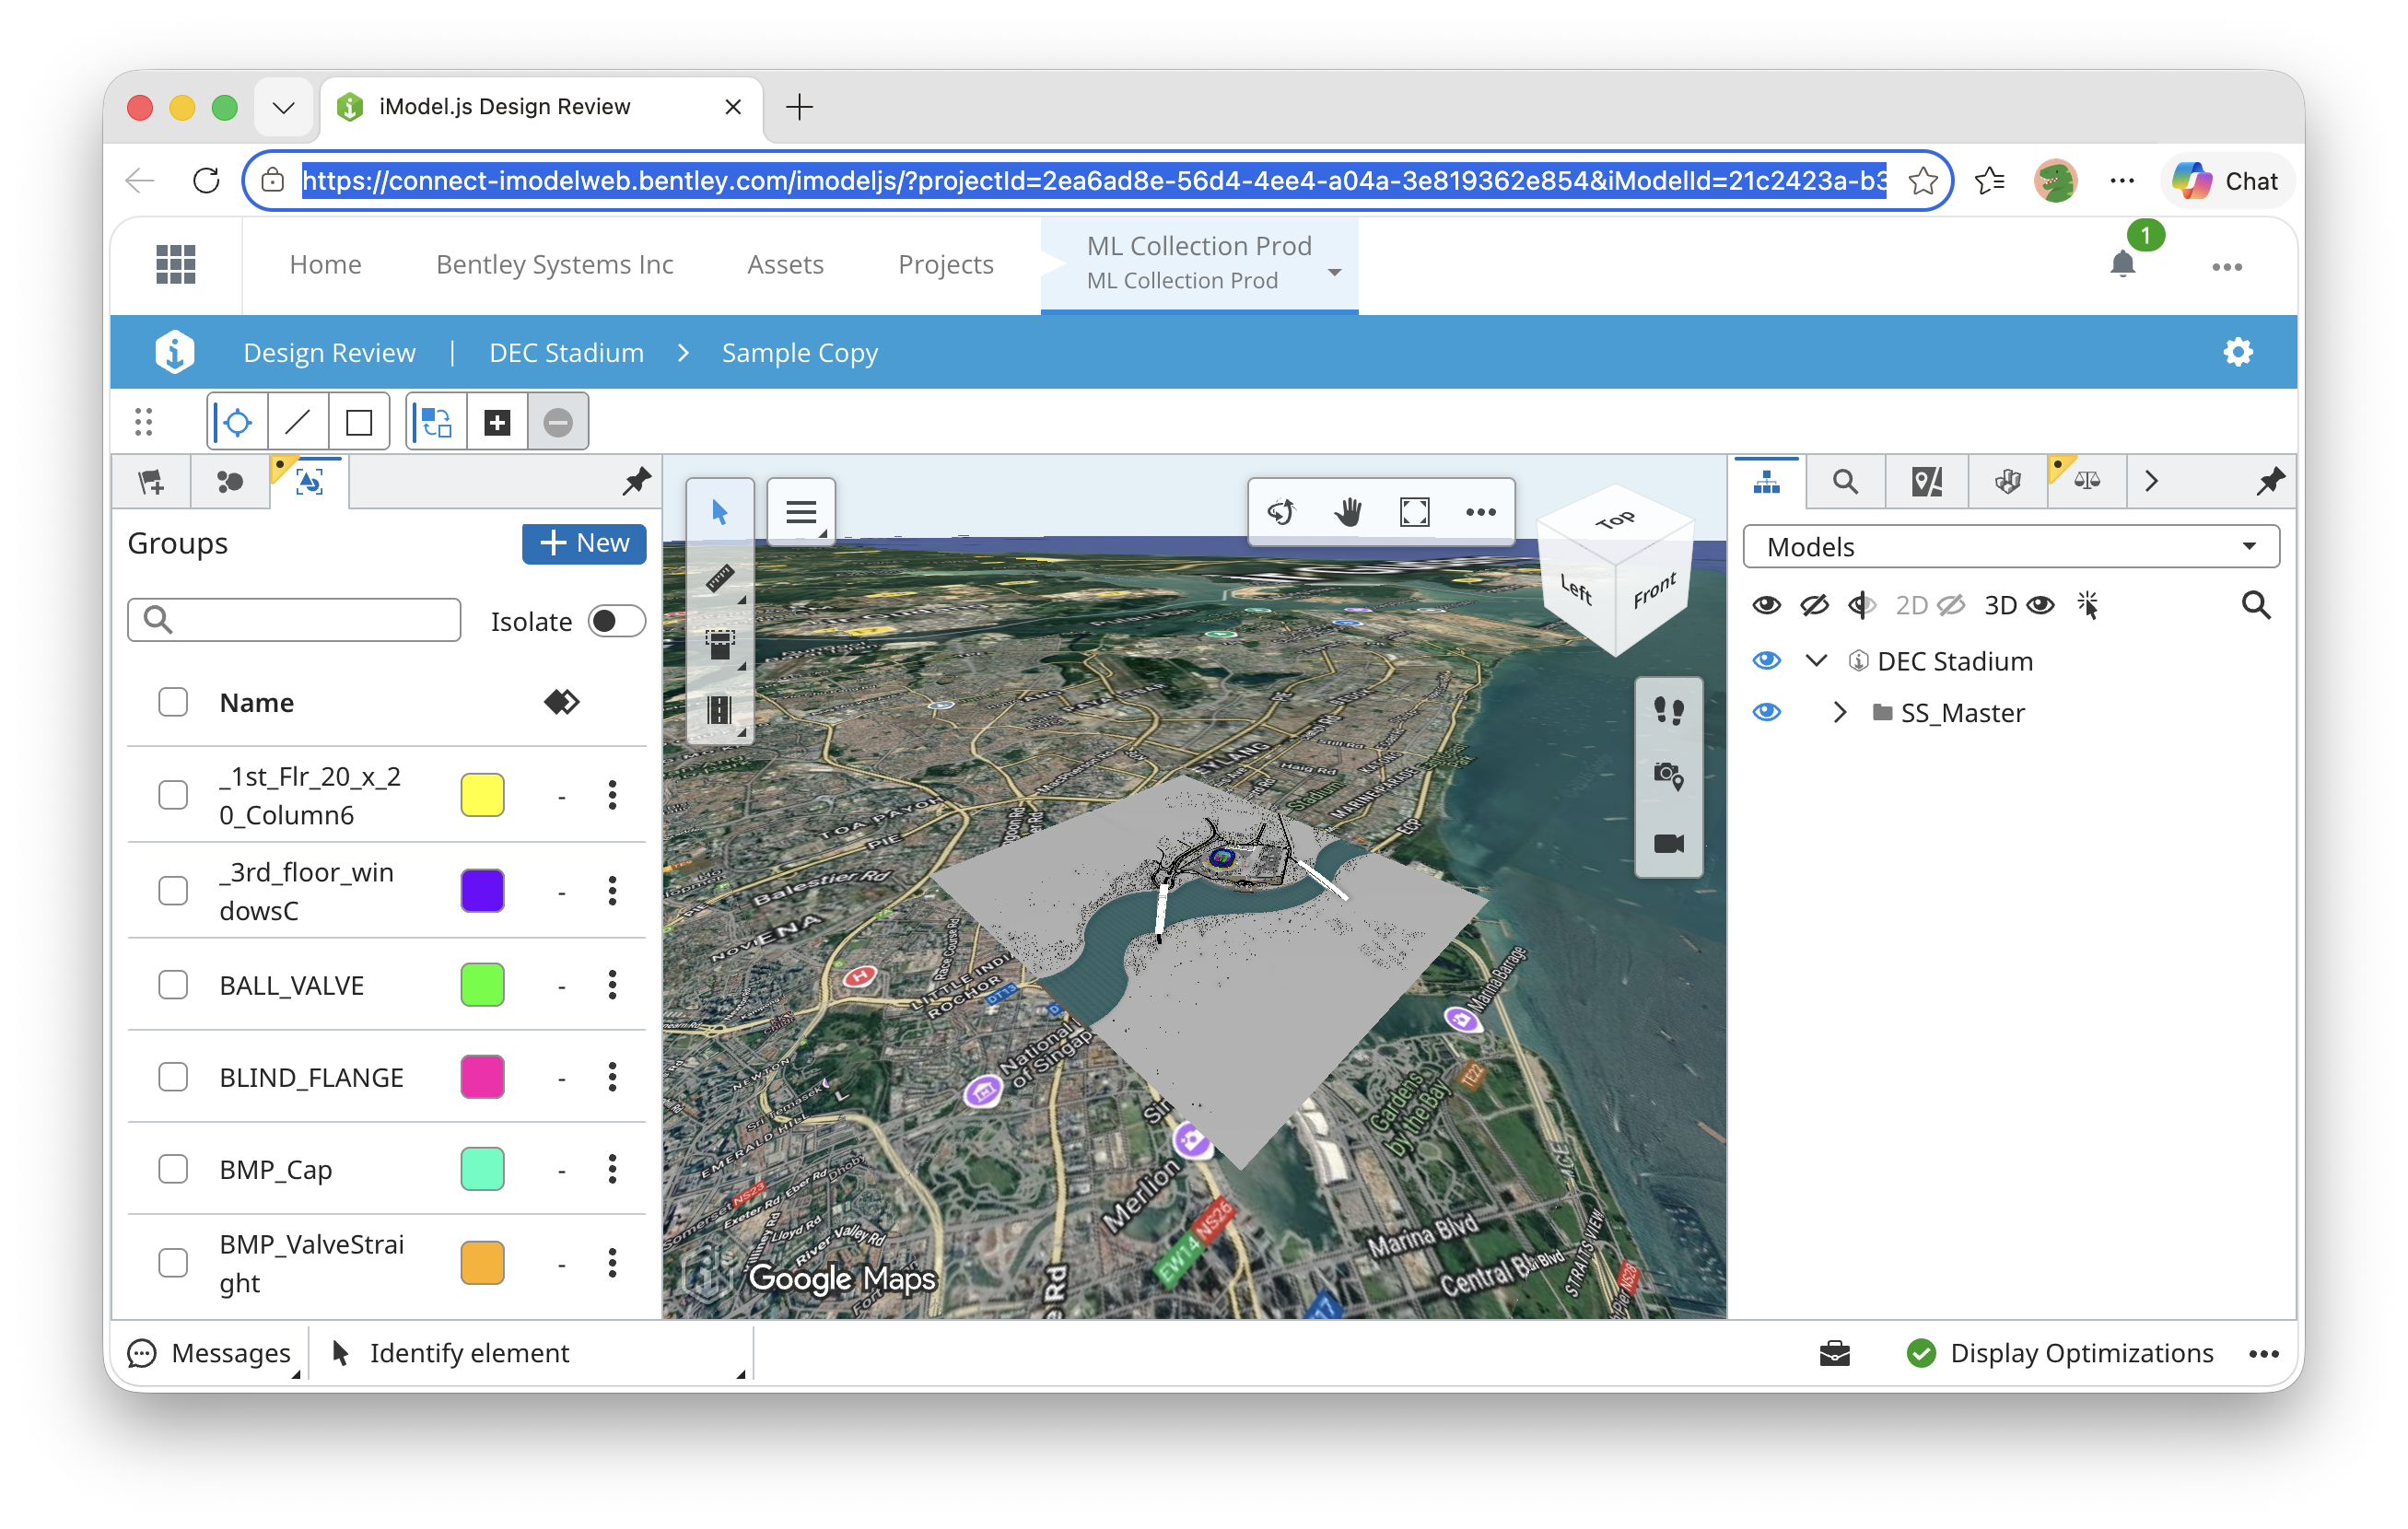Activate the select arrow tool in viewport
This screenshot has width=2408, height=1529.
720,513
